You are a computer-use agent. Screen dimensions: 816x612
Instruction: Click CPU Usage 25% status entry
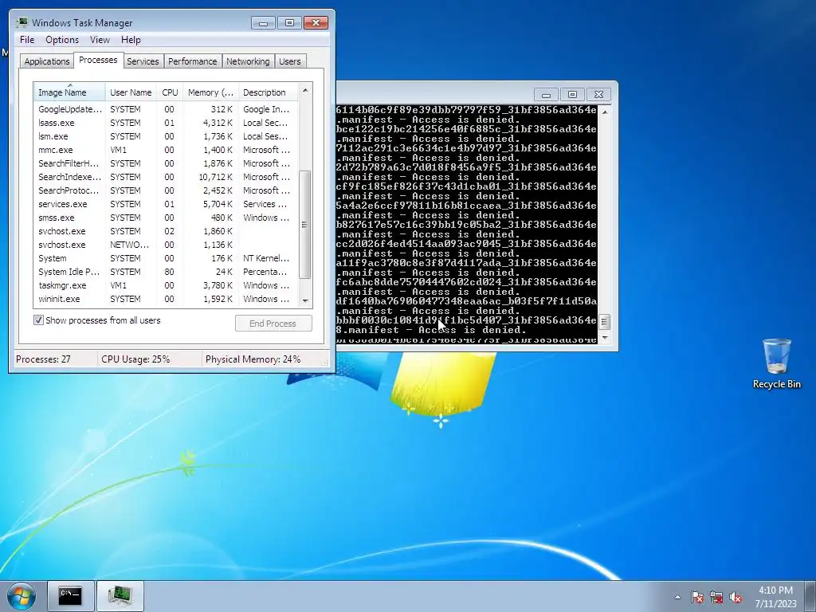coord(135,359)
